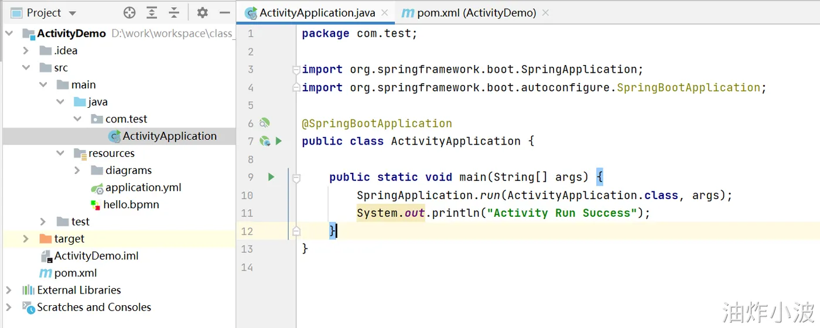This screenshot has height=328, width=820.
Task: Close the ActivityApplication.java tab
Action: point(385,12)
